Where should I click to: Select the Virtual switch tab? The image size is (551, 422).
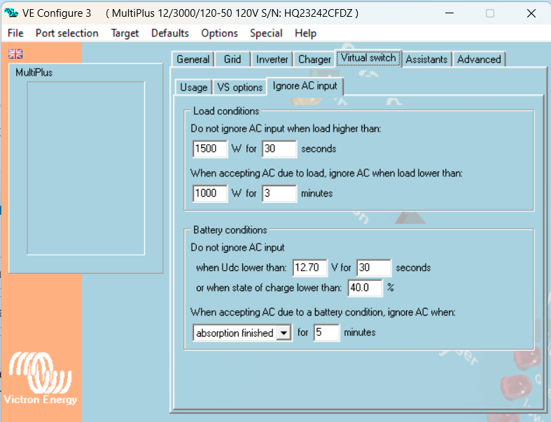[368, 58]
